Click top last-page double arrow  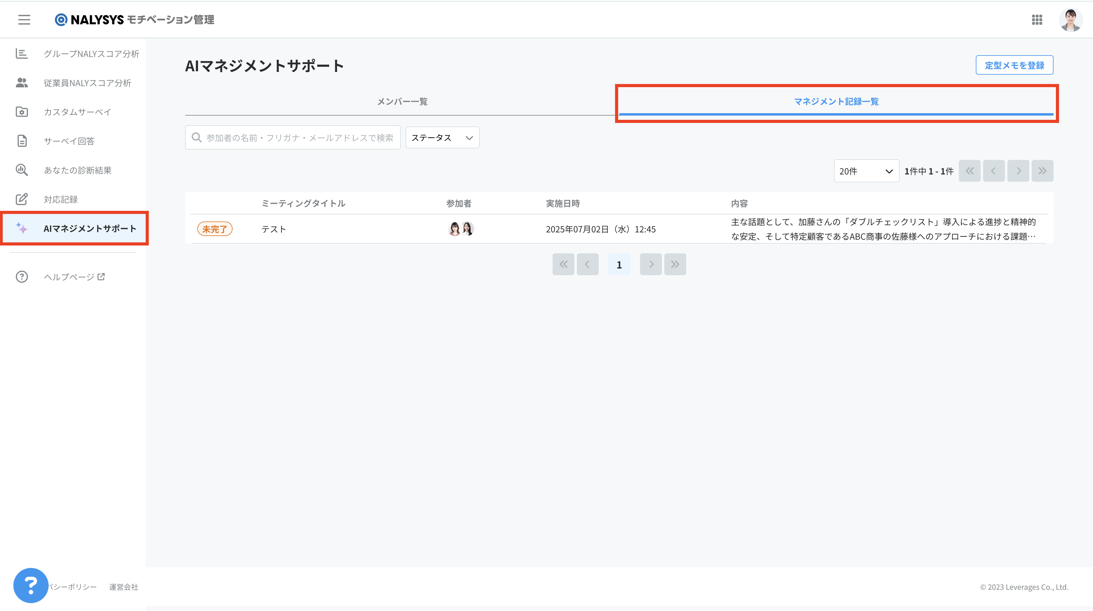click(1043, 171)
